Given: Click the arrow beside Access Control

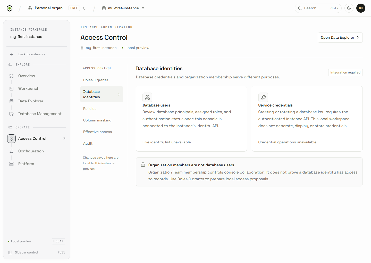Looking at the screenshot, I should (64, 138).
